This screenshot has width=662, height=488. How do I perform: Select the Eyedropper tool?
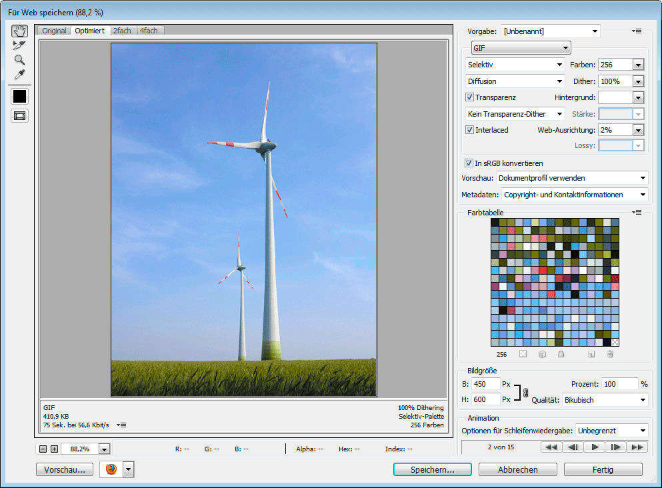click(x=19, y=75)
